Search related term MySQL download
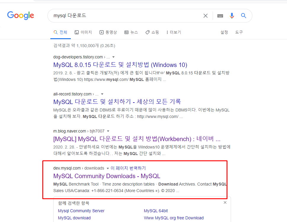 point(74,218)
